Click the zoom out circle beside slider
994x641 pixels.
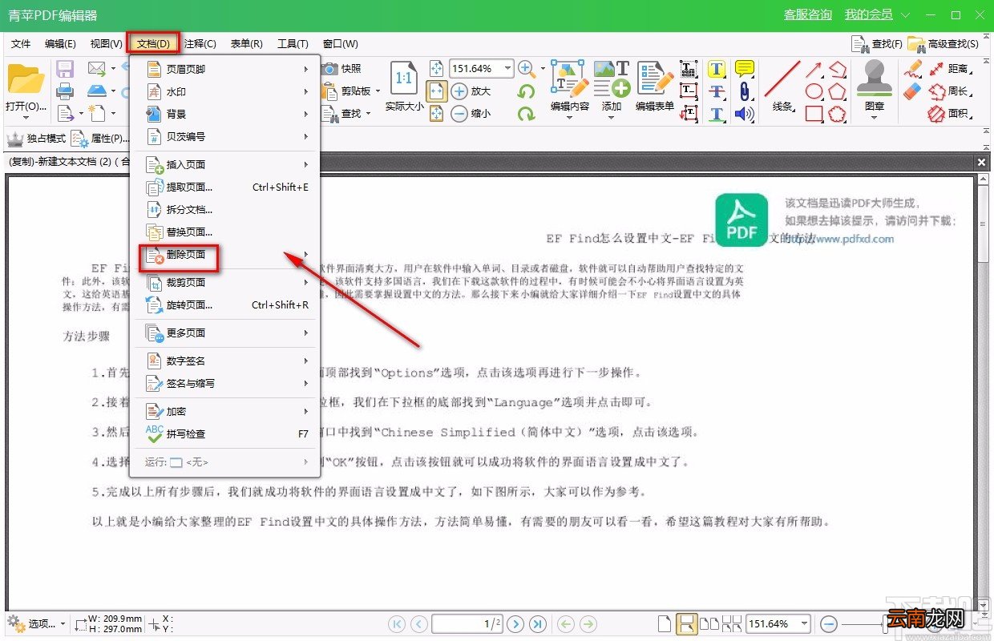(830, 623)
